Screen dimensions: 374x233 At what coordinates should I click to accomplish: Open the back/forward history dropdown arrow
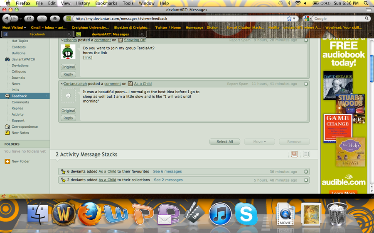pos(21,19)
